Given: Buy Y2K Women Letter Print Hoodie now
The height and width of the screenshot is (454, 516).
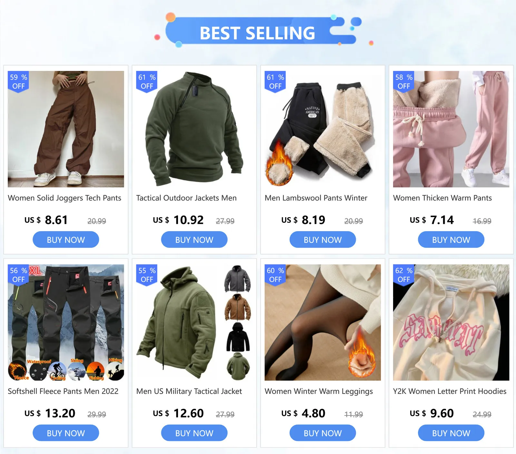Looking at the screenshot, I should (451, 433).
